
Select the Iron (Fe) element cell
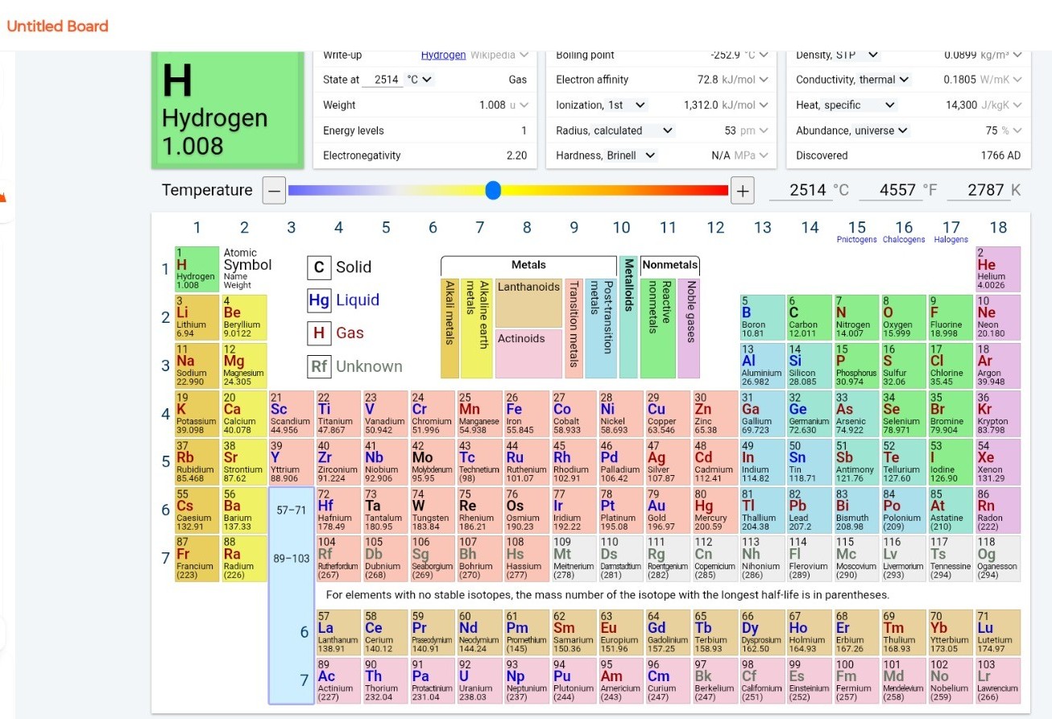527,414
